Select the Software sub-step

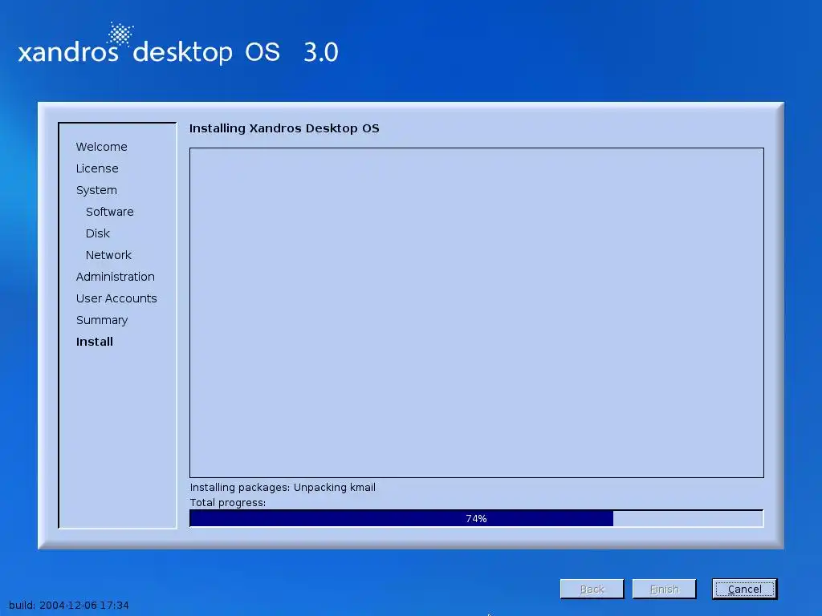pyautogui.click(x=109, y=212)
